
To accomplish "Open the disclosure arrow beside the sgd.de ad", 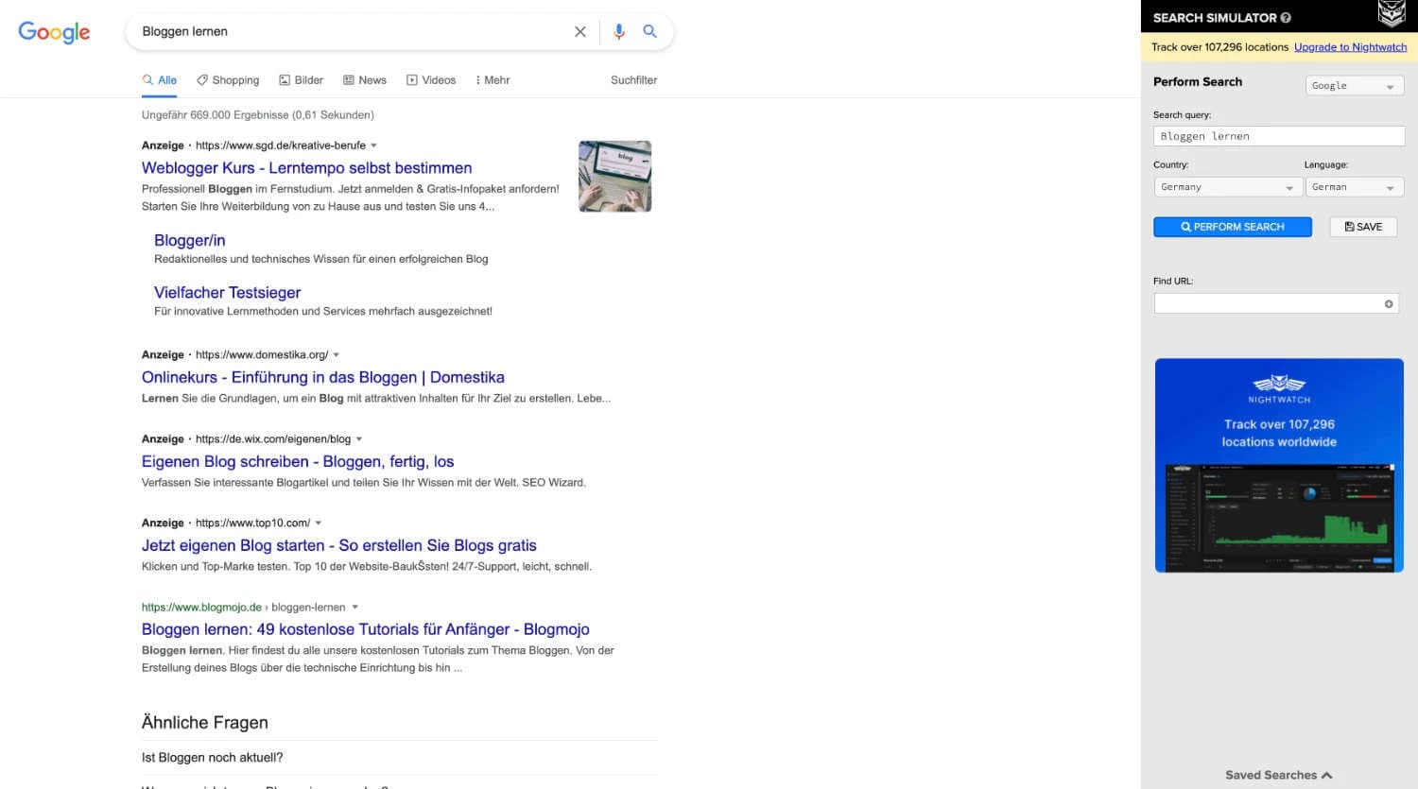I will point(374,145).
